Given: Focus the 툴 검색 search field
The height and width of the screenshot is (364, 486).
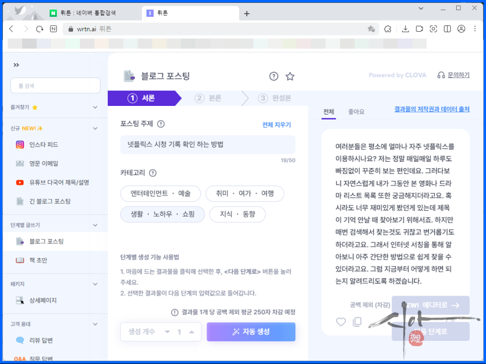Looking at the screenshot, I should (x=55, y=86).
